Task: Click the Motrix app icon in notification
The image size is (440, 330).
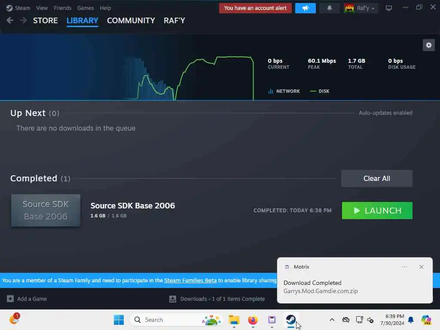Action: click(287, 267)
